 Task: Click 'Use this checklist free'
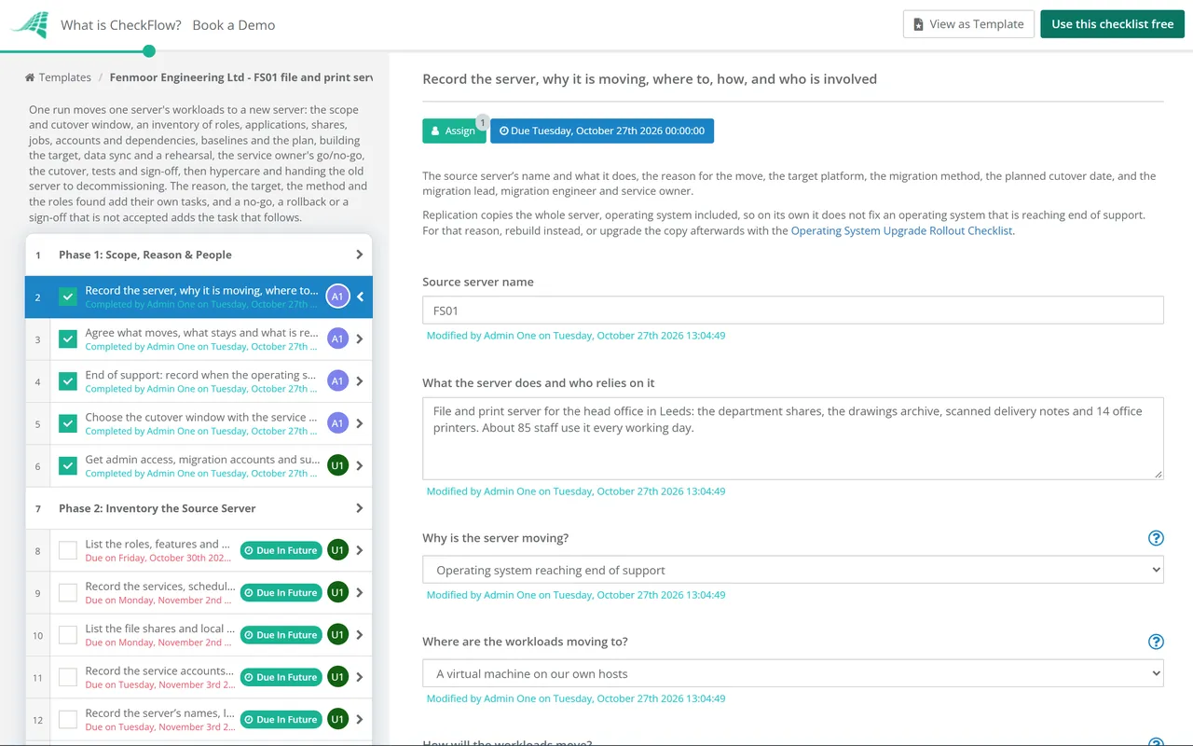coord(1112,24)
